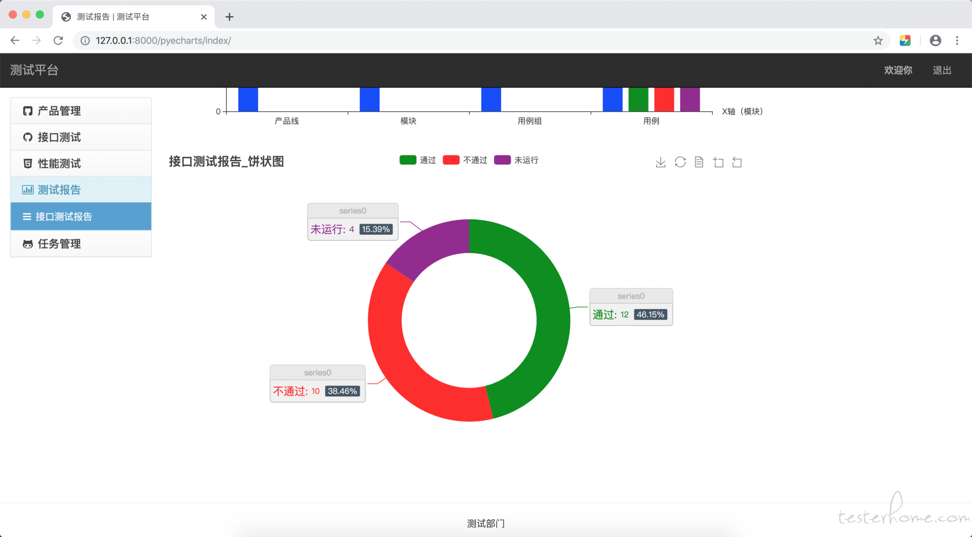Image resolution: width=972 pixels, height=537 pixels.
Task: Activate the area zoom icon
Action: (x=718, y=162)
